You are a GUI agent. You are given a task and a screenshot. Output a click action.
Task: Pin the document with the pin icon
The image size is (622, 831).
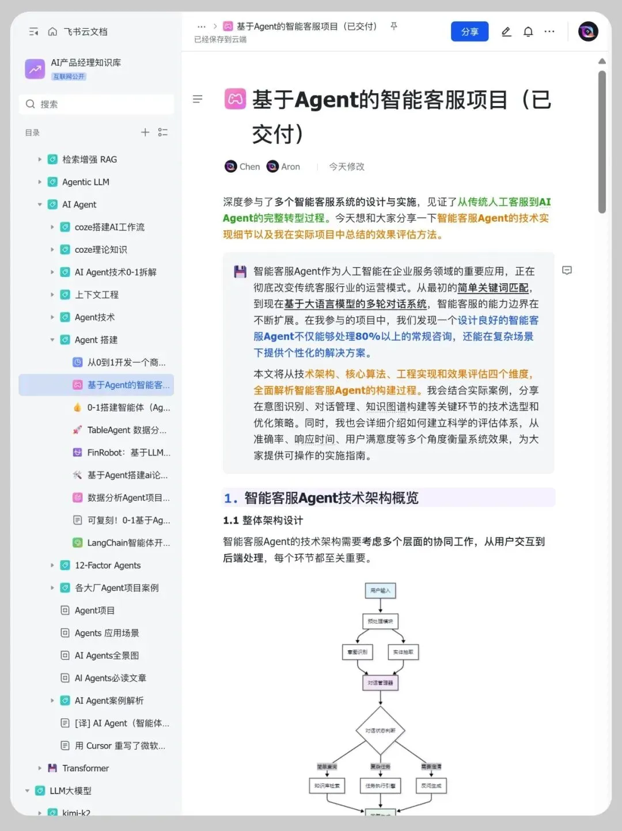394,26
